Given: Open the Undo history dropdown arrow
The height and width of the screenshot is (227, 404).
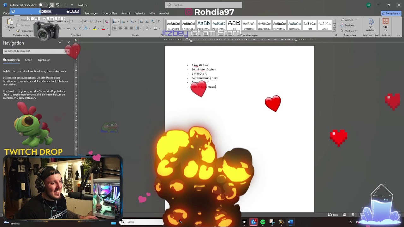Looking at the screenshot, I should (x=62, y=5).
